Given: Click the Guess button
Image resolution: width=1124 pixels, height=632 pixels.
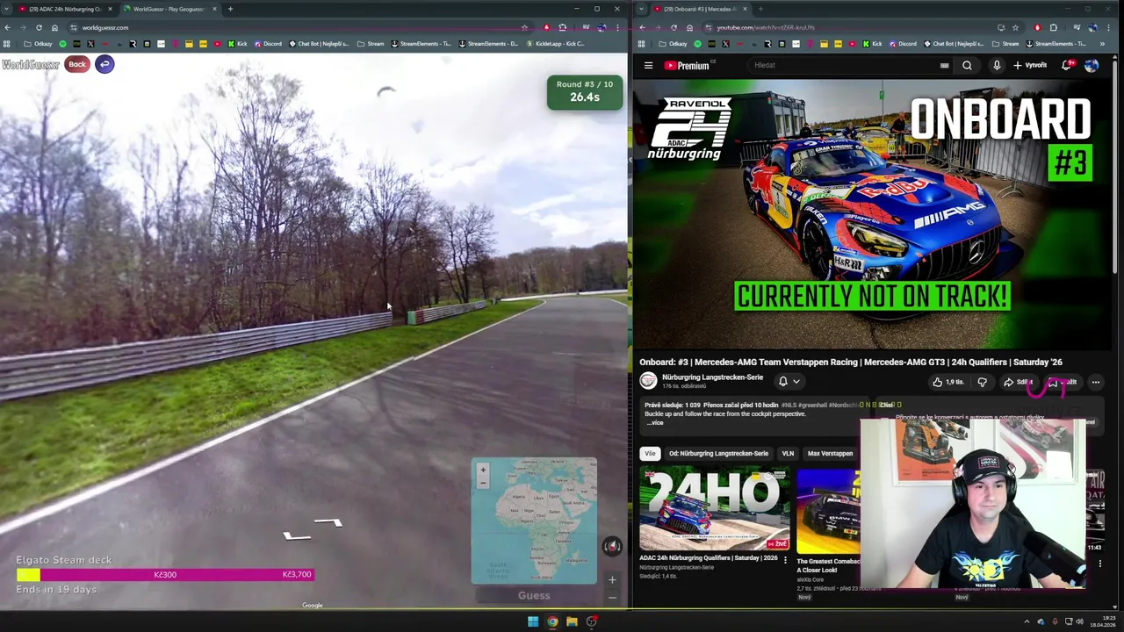Looking at the screenshot, I should (534, 595).
